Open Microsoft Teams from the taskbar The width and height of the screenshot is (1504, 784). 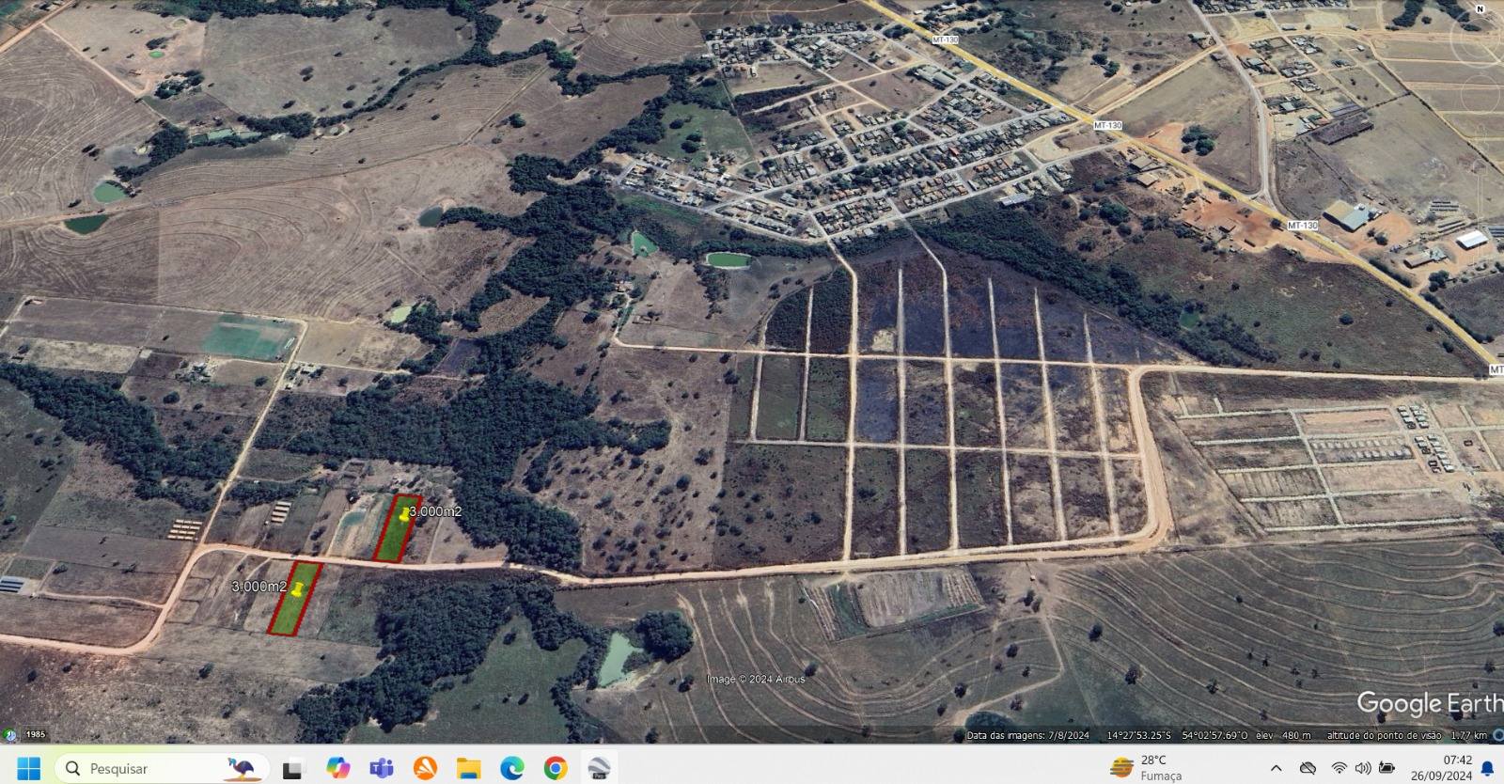click(382, 768)
